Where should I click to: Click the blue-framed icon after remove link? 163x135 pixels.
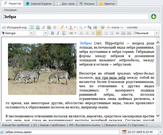tap(95, 28)
